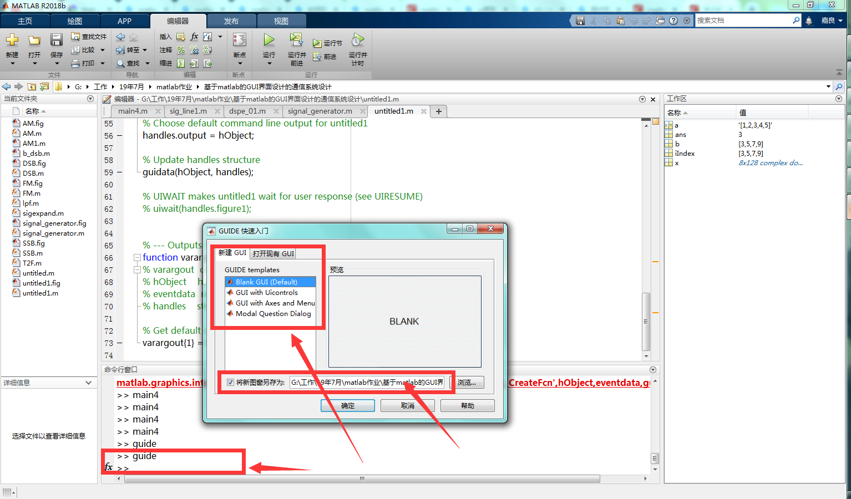
Task: Select signal_generator.fig in file list
Action: click(54, 223)
